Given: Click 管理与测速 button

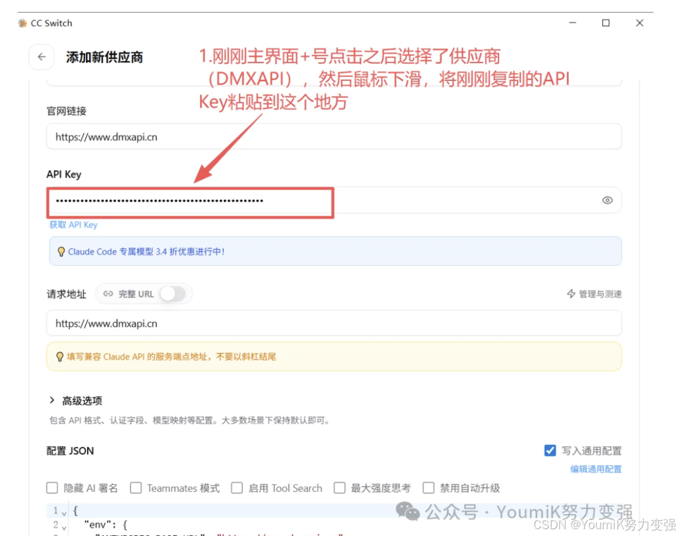Looking at the screenshot, I should (594, 294).
